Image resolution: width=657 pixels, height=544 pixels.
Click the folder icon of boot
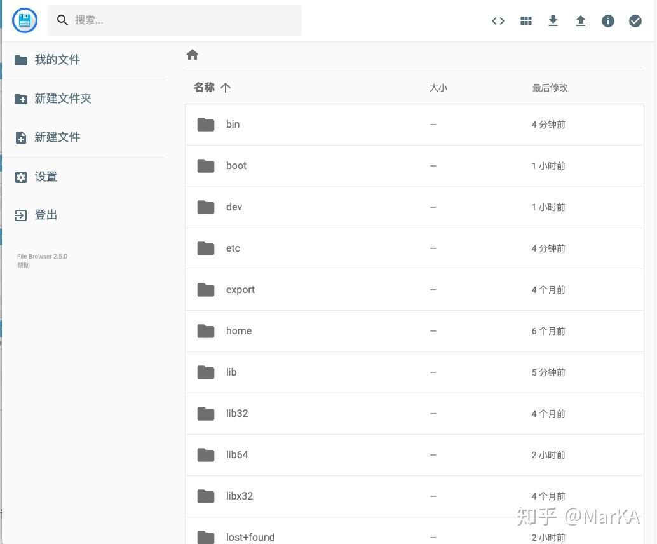click(206, 165)
